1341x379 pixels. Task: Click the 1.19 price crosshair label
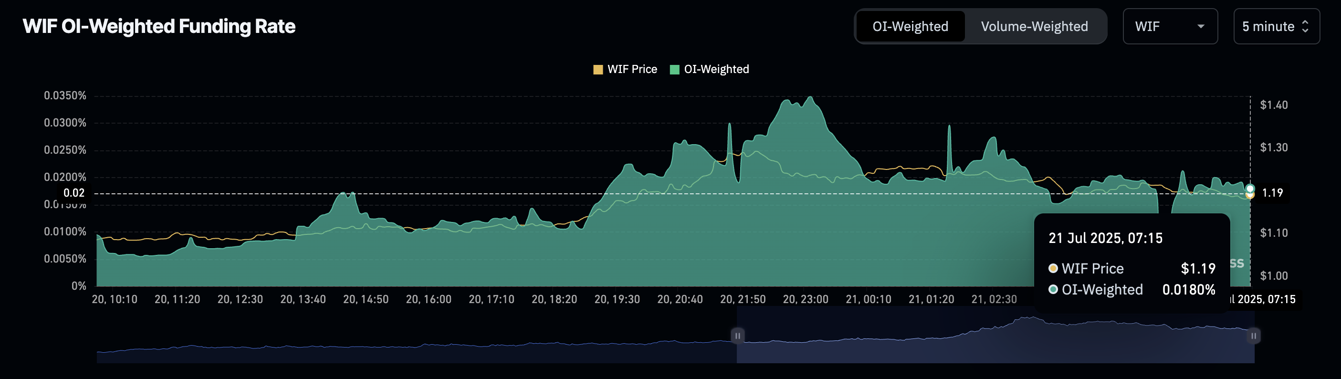click(x=1272, y=193)
